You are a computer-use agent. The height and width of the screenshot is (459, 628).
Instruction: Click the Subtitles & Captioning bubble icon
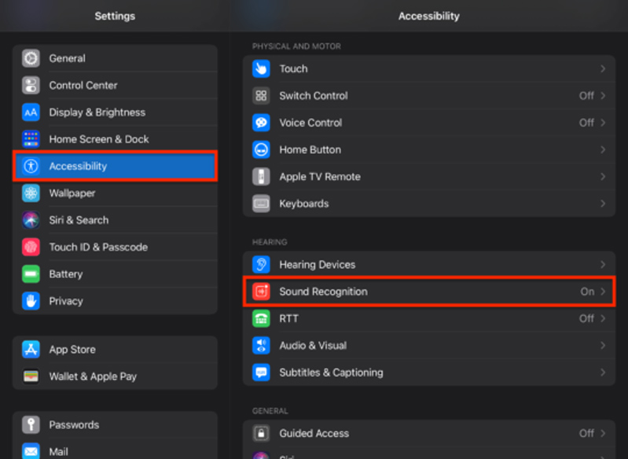click(261, 373)
